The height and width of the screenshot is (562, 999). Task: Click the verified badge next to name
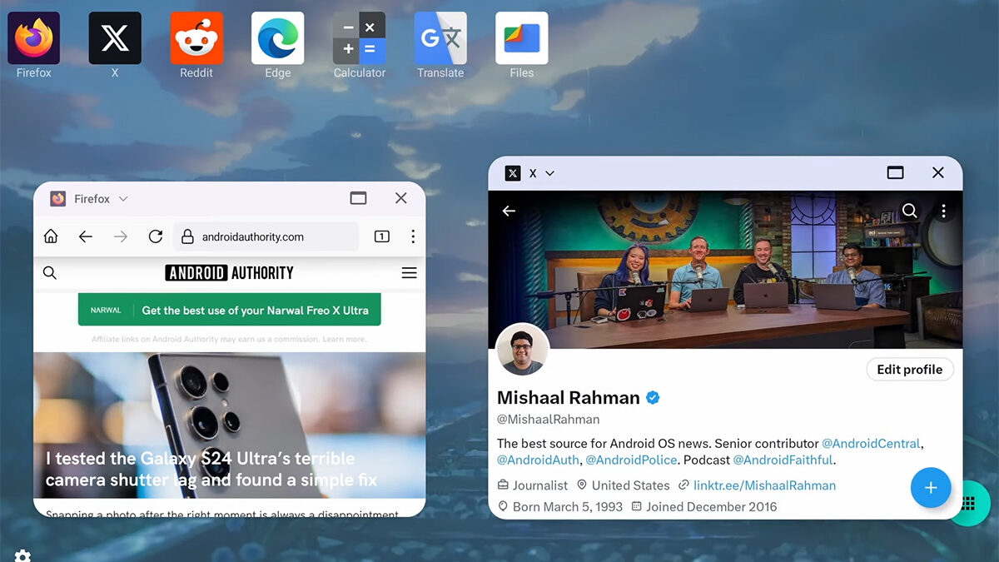click(x=654, y=398)
